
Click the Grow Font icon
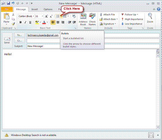pyautogui.click(x=46, y=16)
